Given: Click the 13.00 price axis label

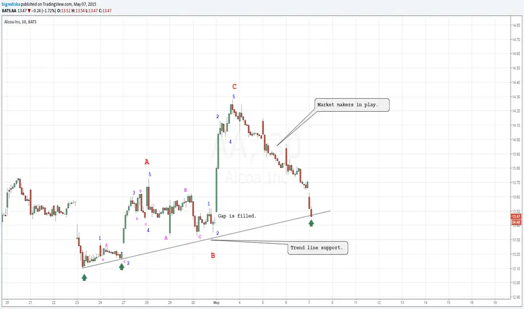Looking at the screenshot, I should pos(516,283).
